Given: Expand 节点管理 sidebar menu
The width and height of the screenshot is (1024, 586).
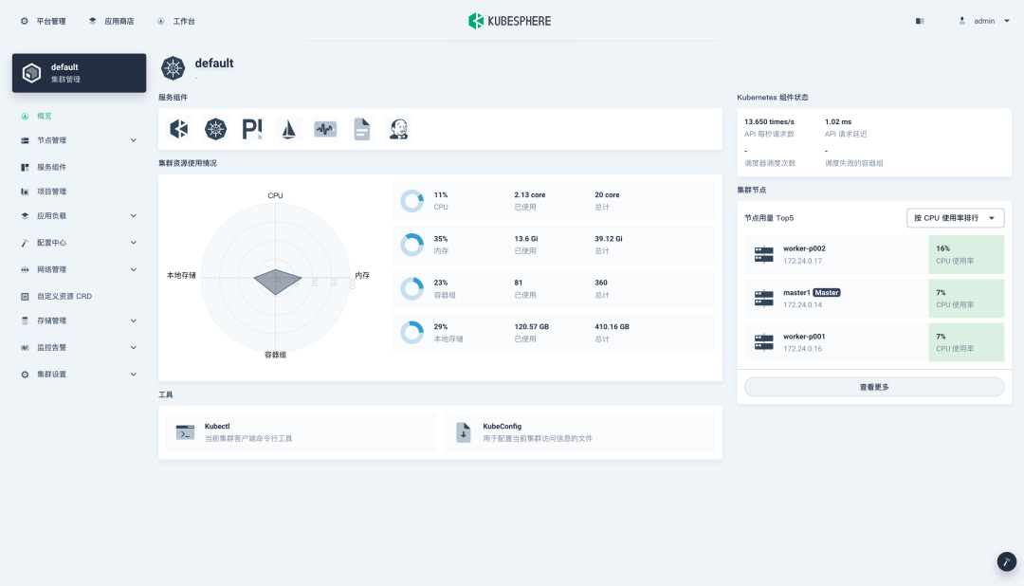Looking at the screenshot, I should (134, 140).
